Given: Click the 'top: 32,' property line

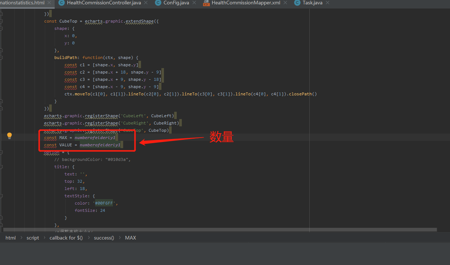Looking at the screenshot, I should pyautogui.click(x=75, y=181).
